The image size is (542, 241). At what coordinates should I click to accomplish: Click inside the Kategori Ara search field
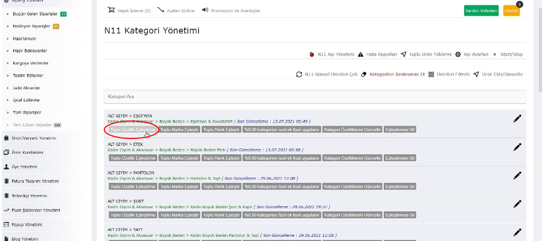(x=315, y=97)
